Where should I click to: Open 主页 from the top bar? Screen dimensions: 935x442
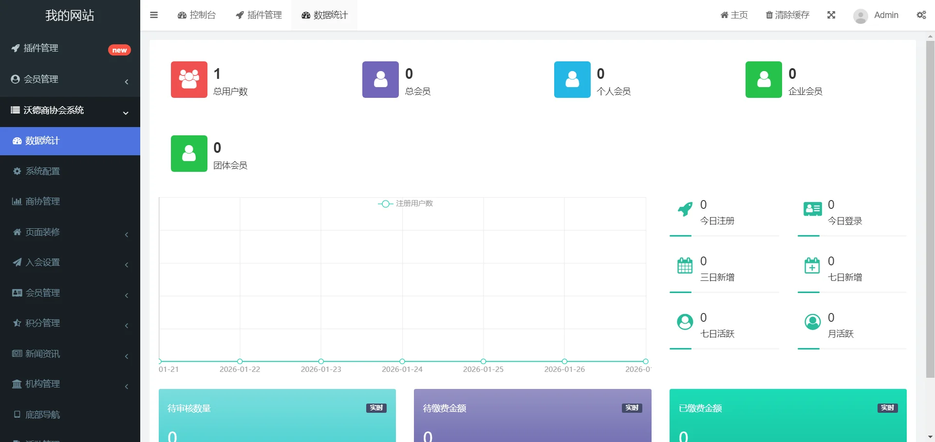point(733,15)
